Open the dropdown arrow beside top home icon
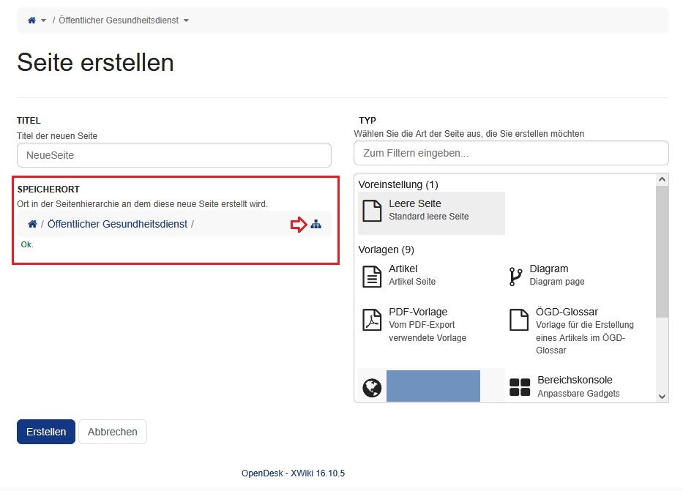The height and width of the screenshot is (491, 683). 44,20
